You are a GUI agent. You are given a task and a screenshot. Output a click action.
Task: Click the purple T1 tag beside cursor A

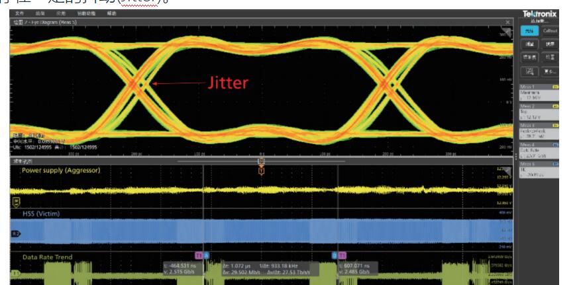click(199, 255)
